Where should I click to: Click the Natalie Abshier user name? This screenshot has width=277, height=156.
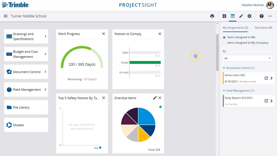[253, 5]
